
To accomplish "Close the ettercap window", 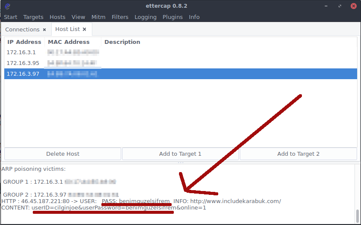I will tap(354, 6).
